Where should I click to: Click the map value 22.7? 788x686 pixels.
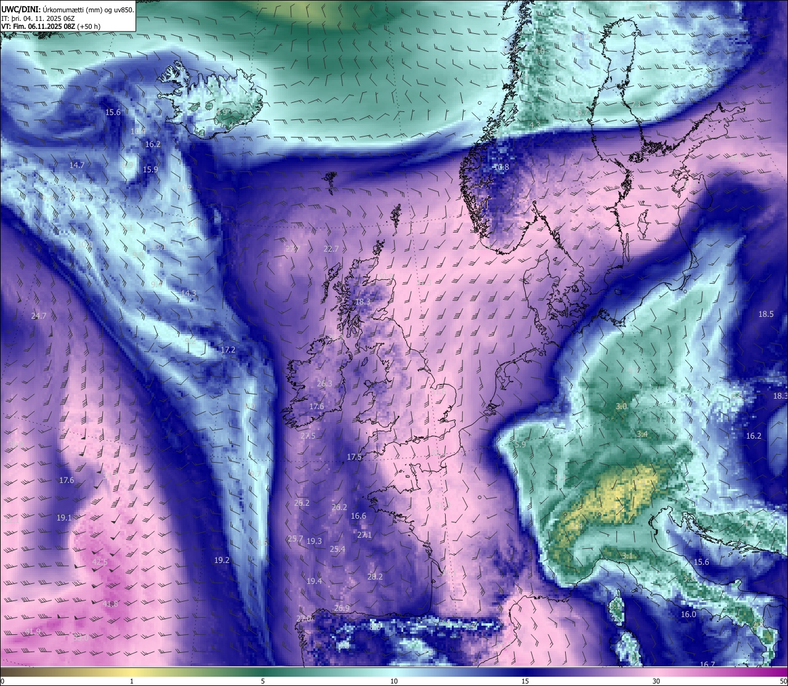(331, 249)
